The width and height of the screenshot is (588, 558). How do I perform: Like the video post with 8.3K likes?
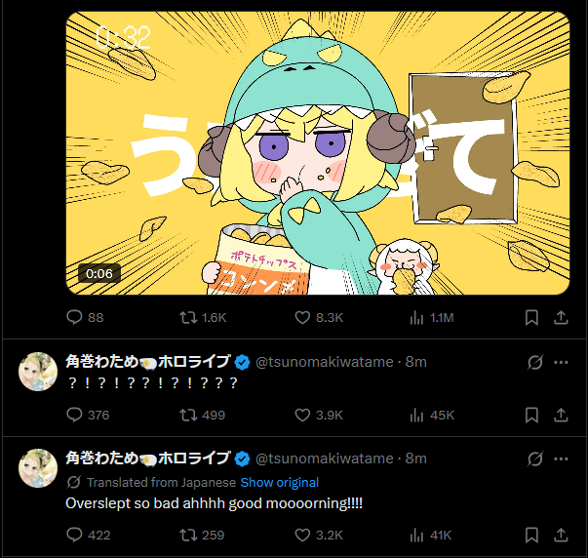tap(302, 317)
